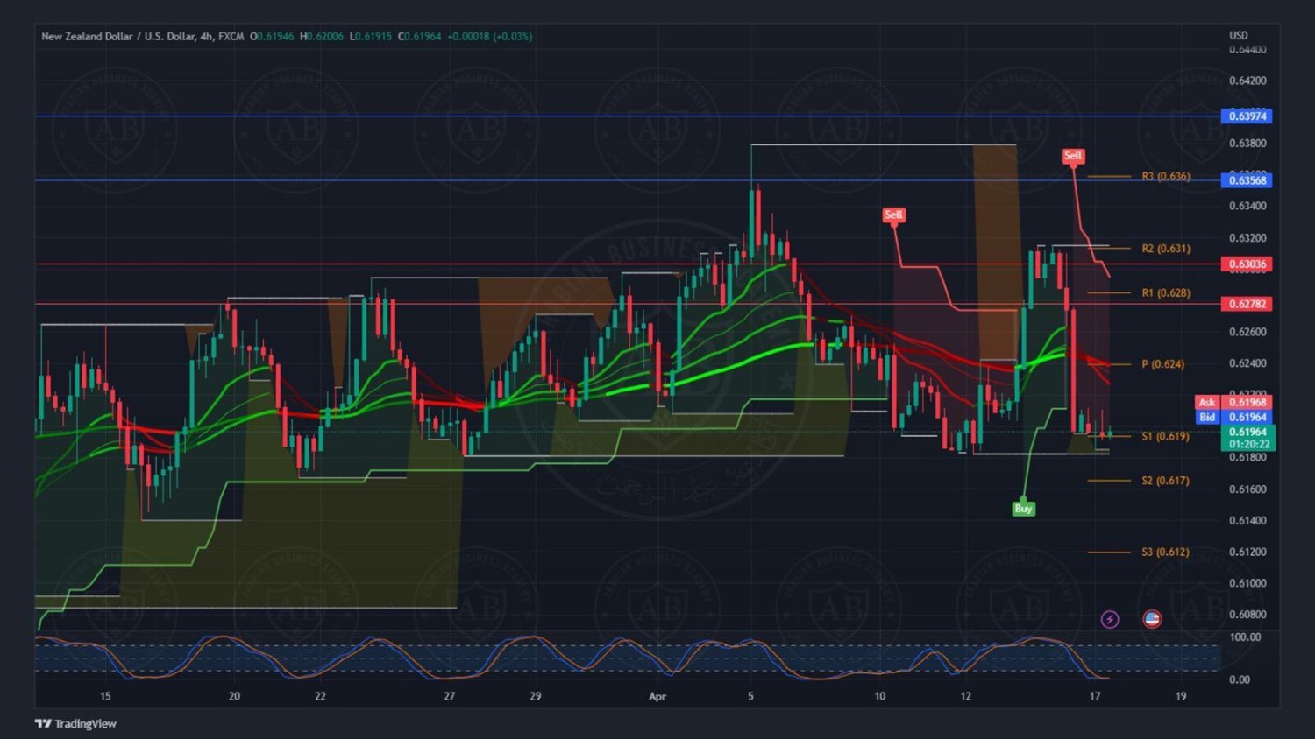
Task: Click the S1 (0.619) pivot label
Action: click(x=1165, y=435)
